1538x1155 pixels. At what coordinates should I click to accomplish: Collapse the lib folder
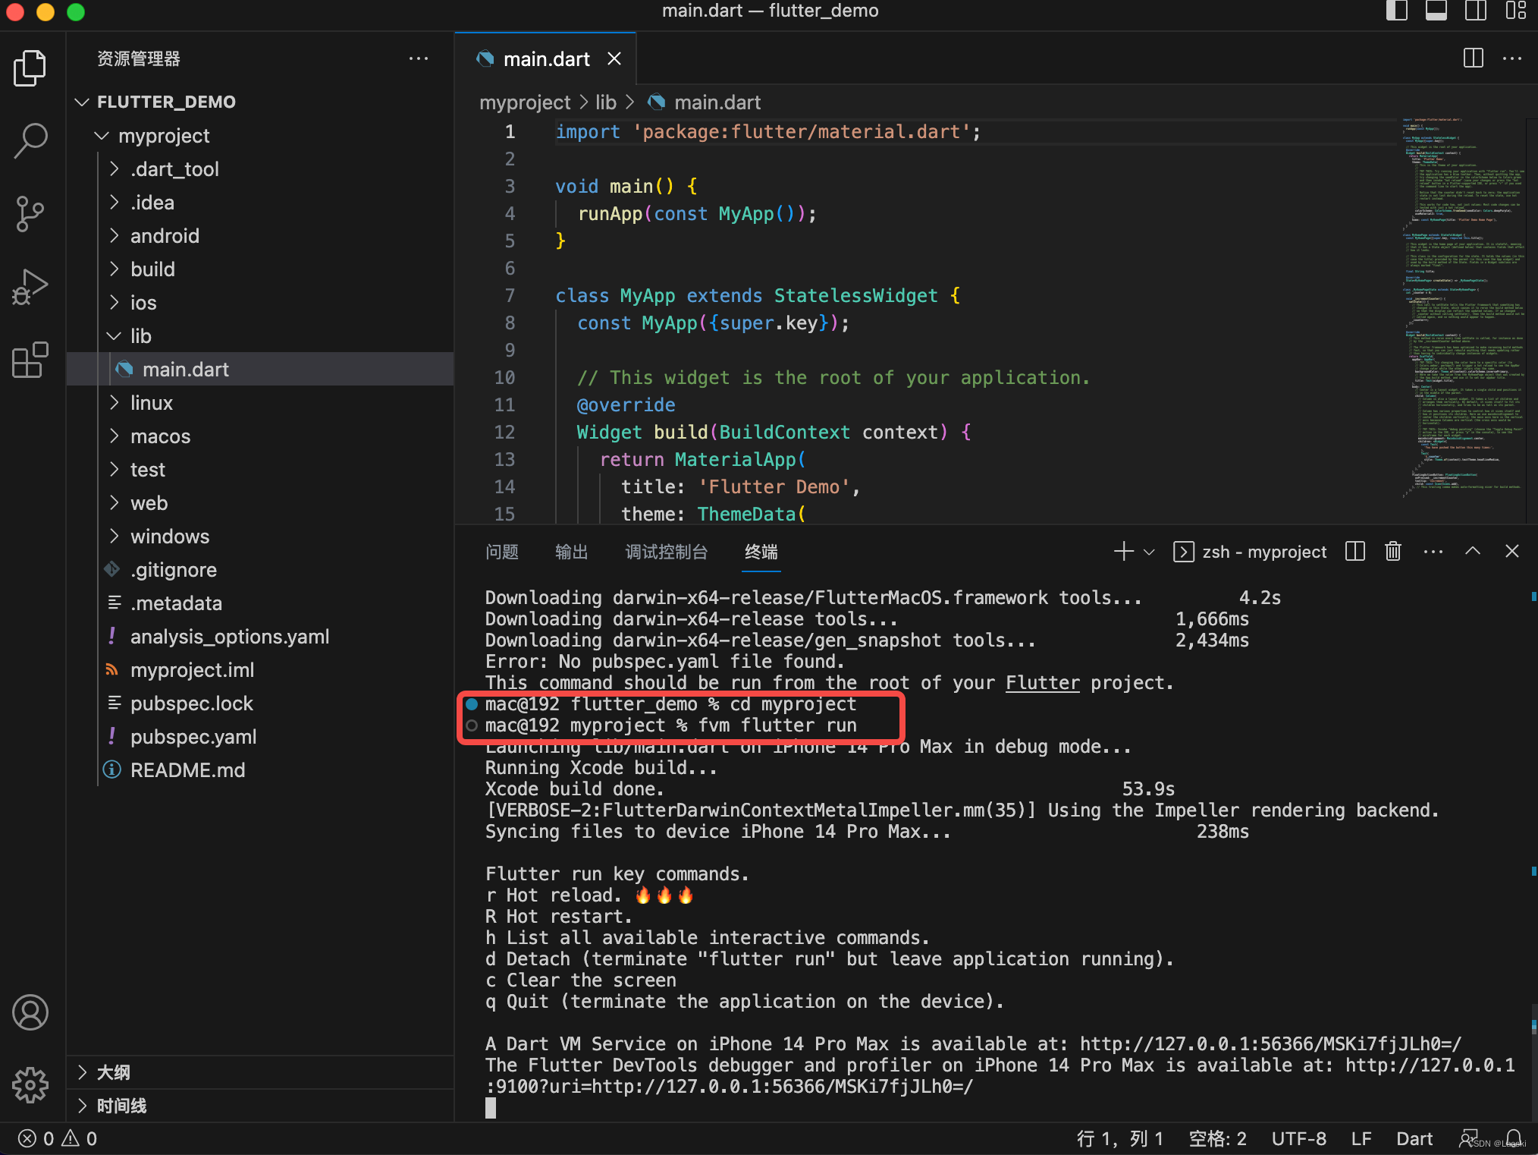tap(141, 336)
